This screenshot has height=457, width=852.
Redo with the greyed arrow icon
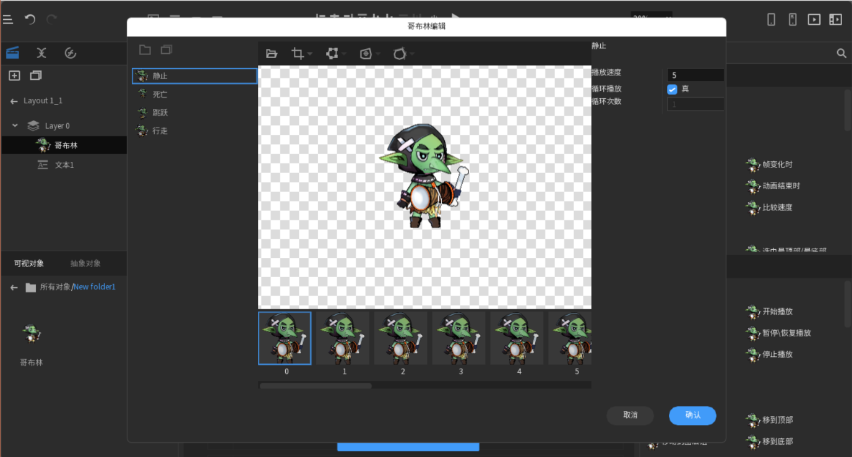[52, 20]
